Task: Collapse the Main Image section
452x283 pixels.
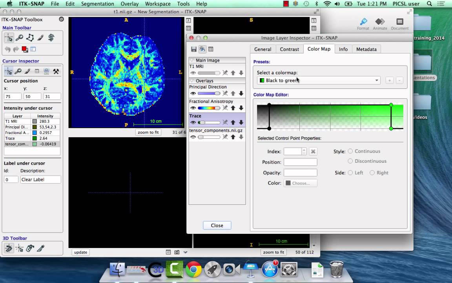Action: [192, 60]
